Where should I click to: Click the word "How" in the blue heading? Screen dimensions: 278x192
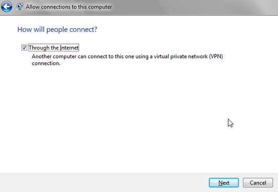25,29
